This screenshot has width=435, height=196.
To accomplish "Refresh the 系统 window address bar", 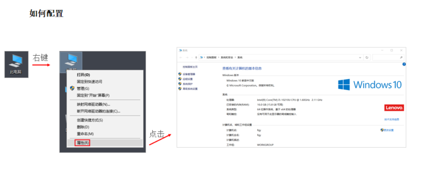I will pyautogui.click(x=367, y=58).
